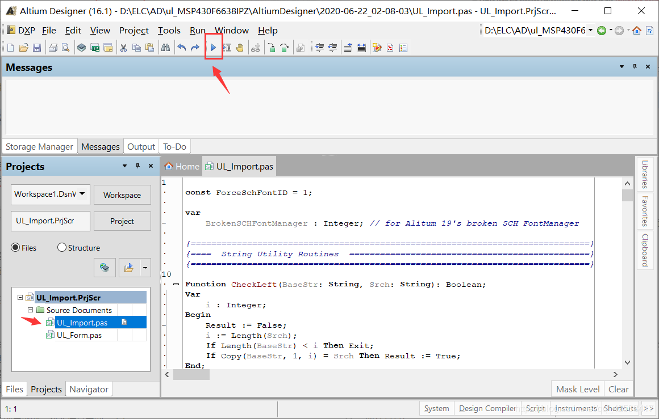659x419 pixels.
Task: Open the Libraries side panel tab
Action: tap(645, 175)
